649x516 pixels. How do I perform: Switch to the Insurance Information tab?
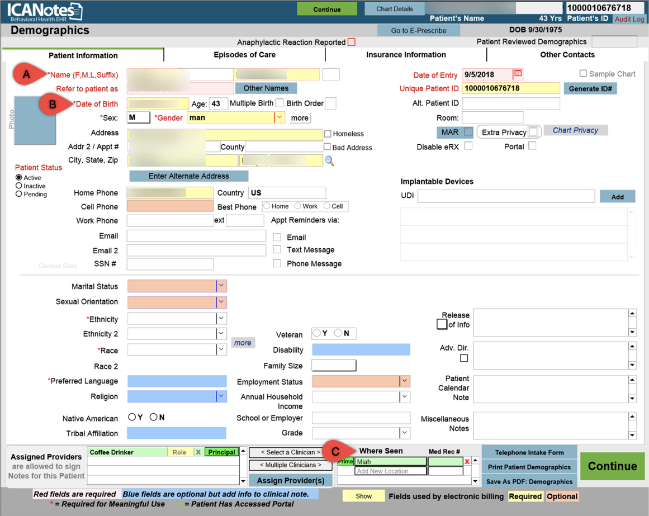tap(406, 55)
